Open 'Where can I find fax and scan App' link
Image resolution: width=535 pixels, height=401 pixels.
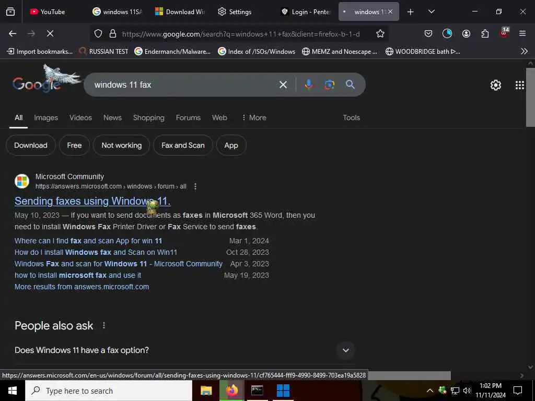88,241
